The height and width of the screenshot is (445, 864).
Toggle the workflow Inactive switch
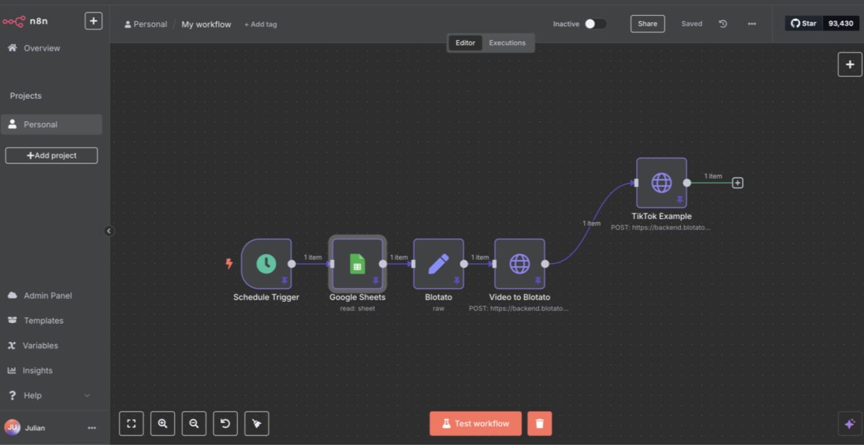(595, 24)
